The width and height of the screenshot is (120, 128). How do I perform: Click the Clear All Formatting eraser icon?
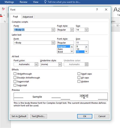coord(3,9)
